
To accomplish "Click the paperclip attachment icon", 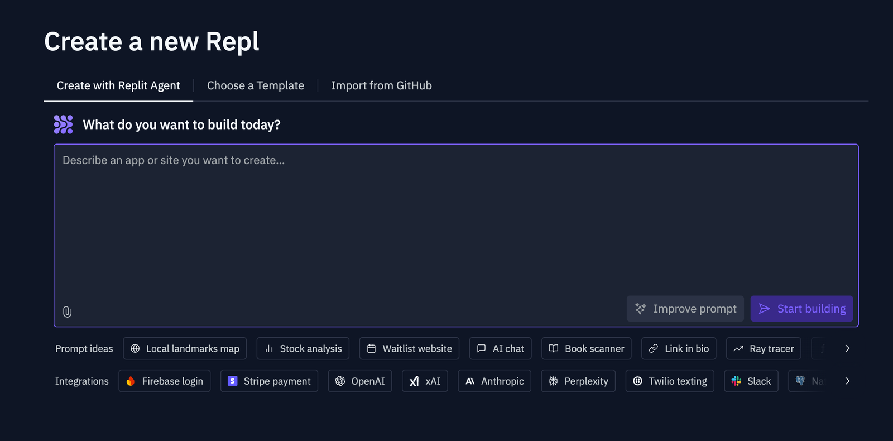I will 67,311.
